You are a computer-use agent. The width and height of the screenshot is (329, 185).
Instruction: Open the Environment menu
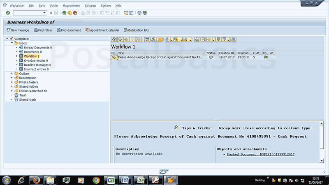pyautogui.click(x=72, y=6)
